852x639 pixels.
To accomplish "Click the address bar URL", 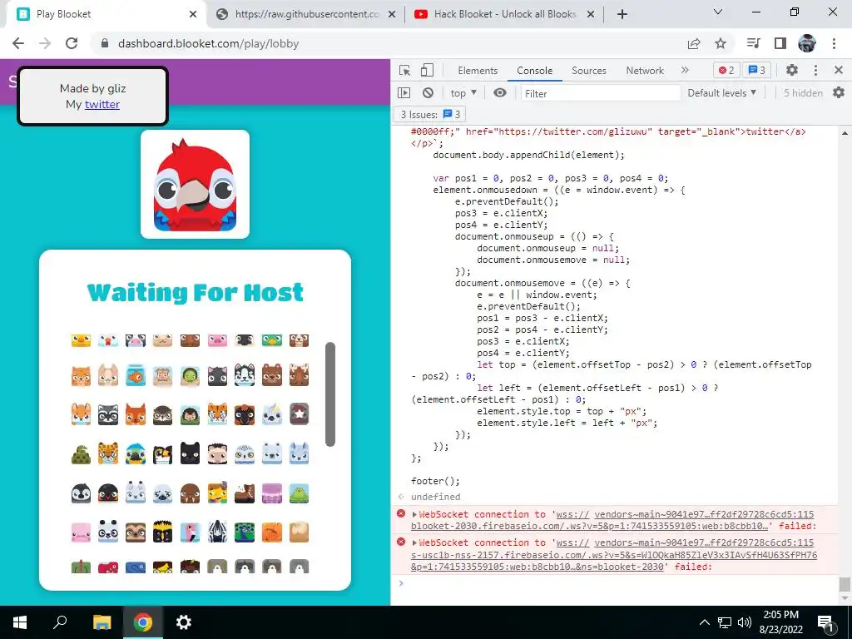I will pos(208,43).
